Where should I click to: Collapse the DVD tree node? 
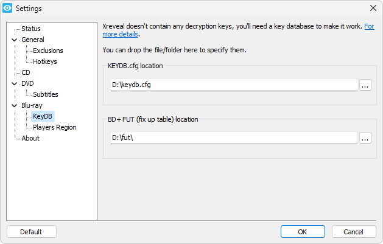15,84
